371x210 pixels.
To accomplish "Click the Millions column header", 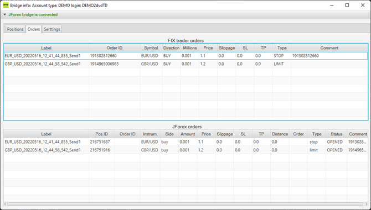I will click(190, 48).
